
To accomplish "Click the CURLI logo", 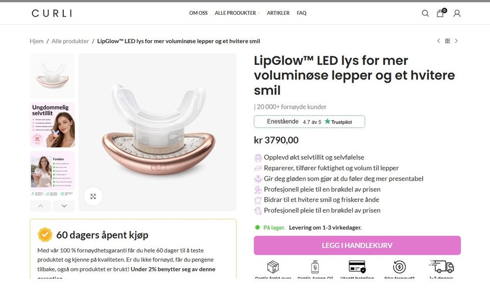I will click(x=52, y=13).
